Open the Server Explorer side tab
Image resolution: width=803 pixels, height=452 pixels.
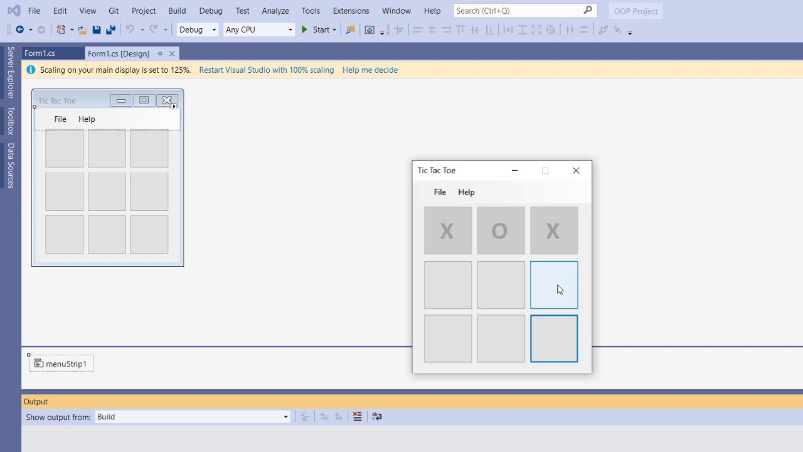pyautogui.click(x=11, y=72)
